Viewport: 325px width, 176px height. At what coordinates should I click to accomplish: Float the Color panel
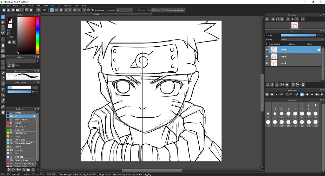[36, 15]
